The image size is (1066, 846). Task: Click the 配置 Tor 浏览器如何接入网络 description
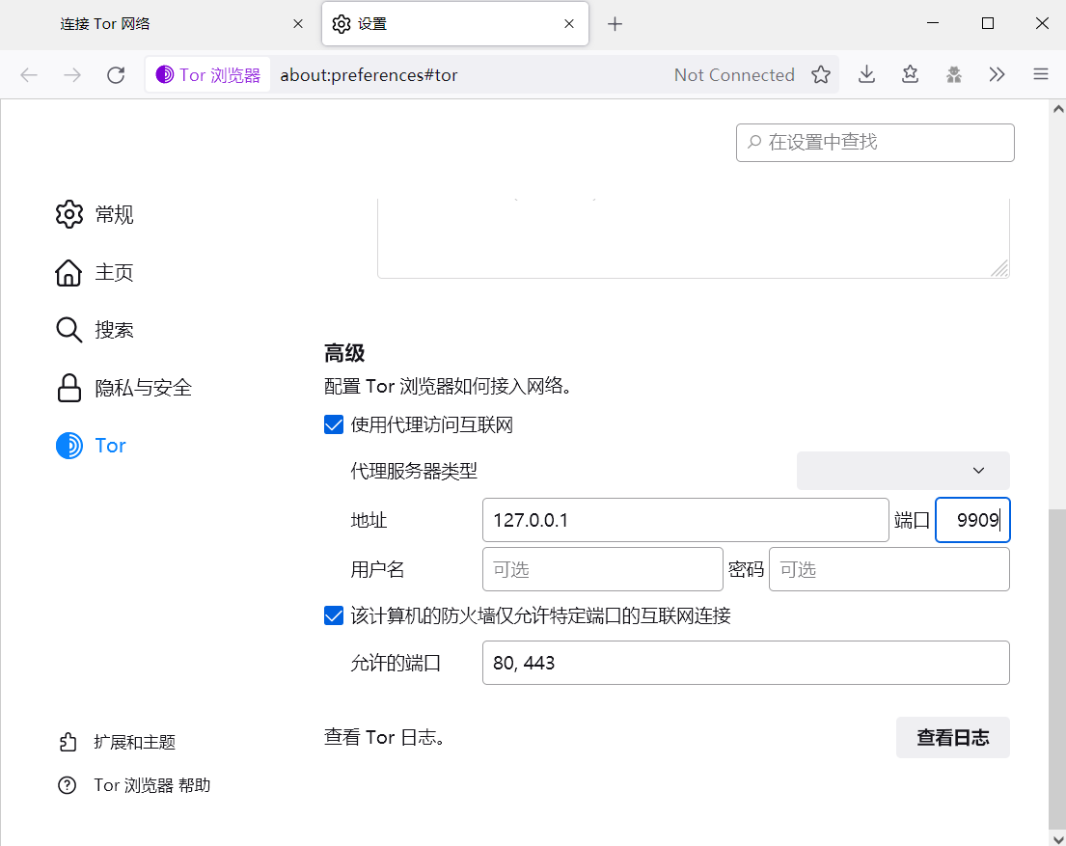(x=448, y=387)
